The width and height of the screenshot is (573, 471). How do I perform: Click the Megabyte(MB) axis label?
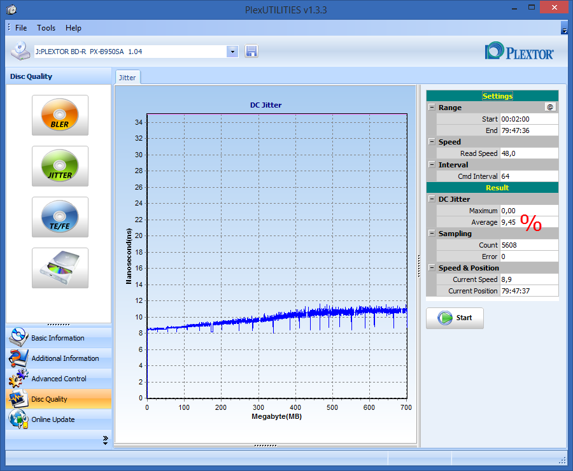[x=277, y=416]
